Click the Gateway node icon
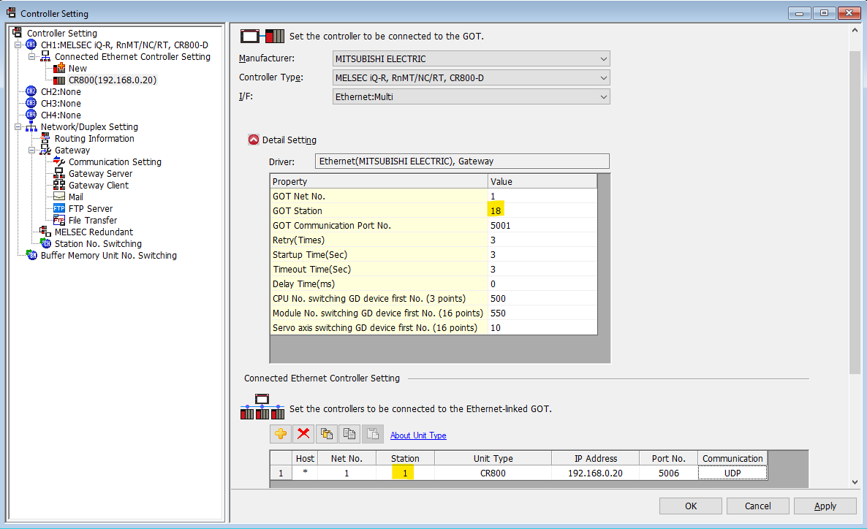This screenshot has width=867, height=529. (x=45, y=151)
